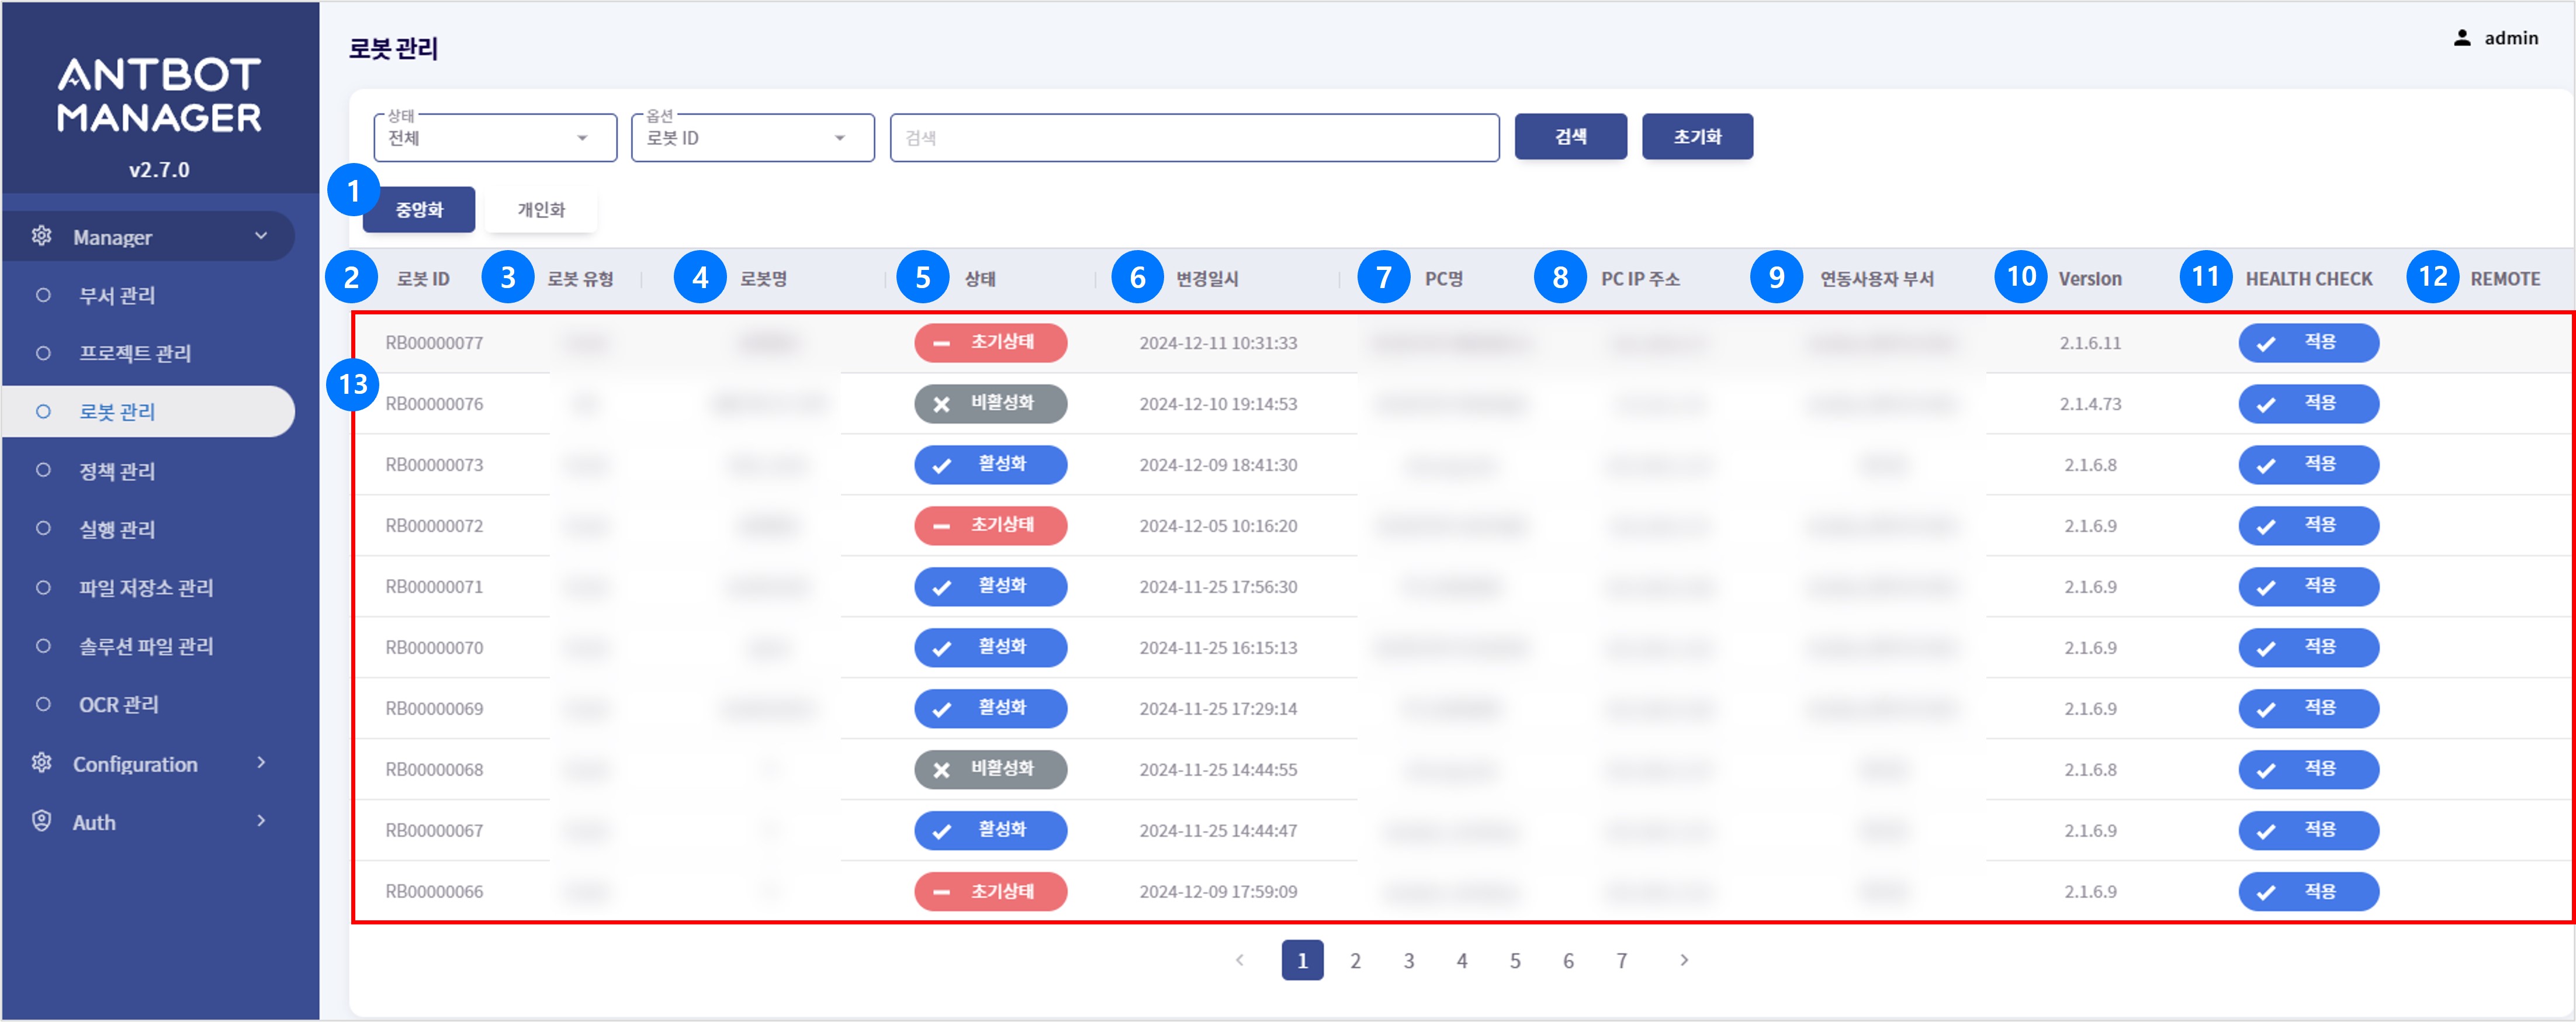The width and height of the screenshot is (2576, 1022).
Task: Click the 활성화 status badge for RB00000073
Action: (990, 464)
